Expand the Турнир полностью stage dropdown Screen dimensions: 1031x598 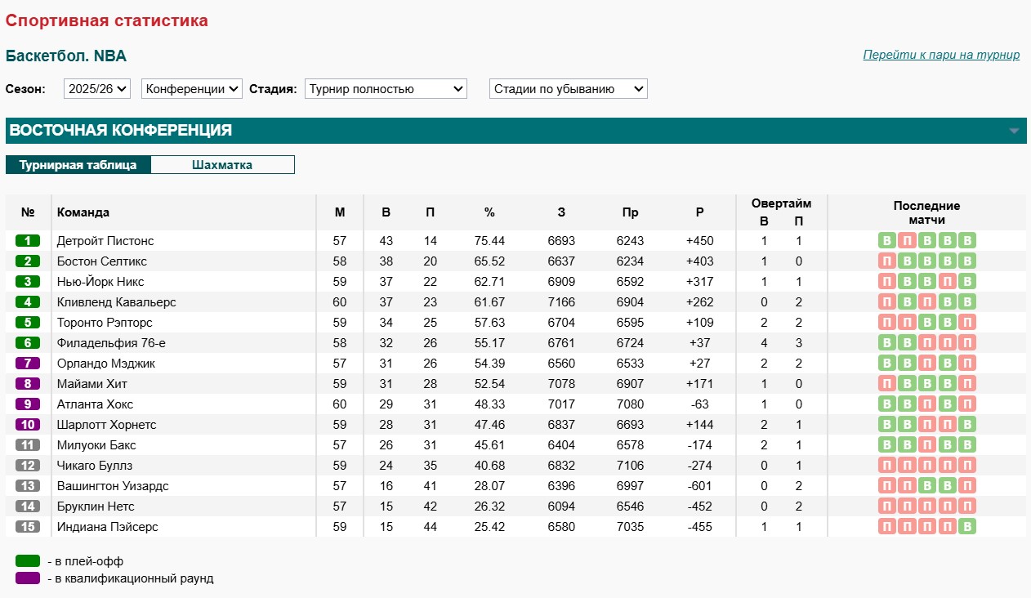point(385,89)
